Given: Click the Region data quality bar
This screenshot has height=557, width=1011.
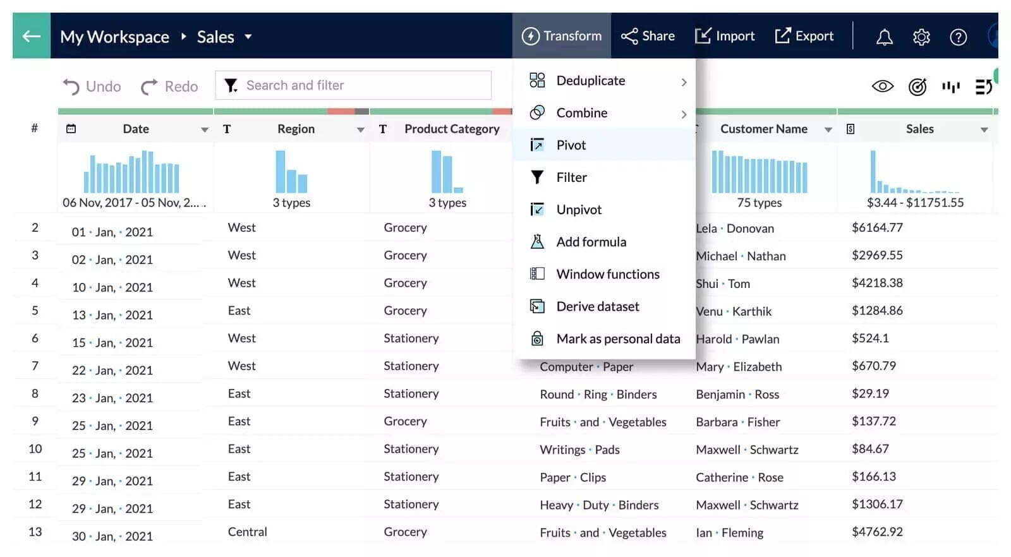Looking at the screenshot, I should (291, 111).
